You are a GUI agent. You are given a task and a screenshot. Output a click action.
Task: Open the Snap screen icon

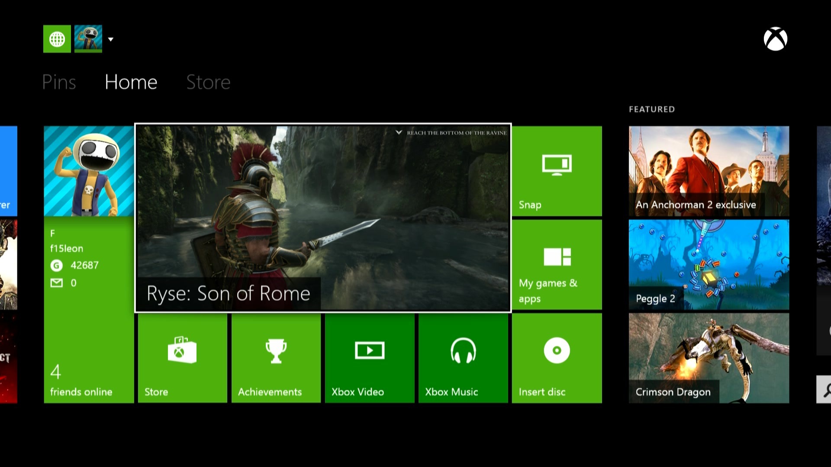pyautogui.click(x=557, y=165)
